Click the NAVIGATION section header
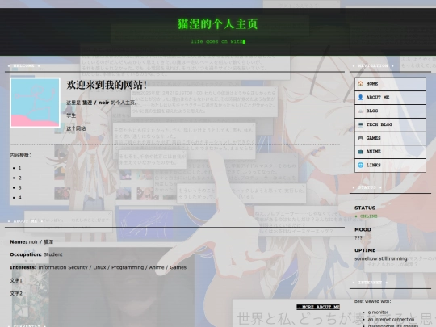The height and width of the screenshot is (327, 436). pyautogui.click(x=372, y=66)
